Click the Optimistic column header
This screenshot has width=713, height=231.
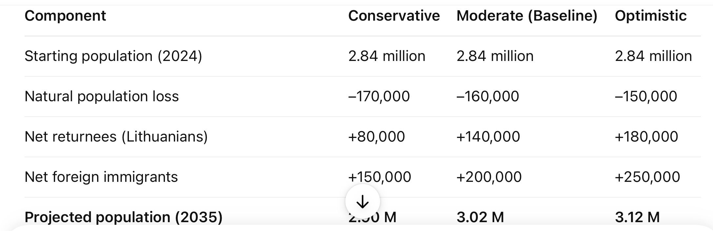tap(651, 16)
